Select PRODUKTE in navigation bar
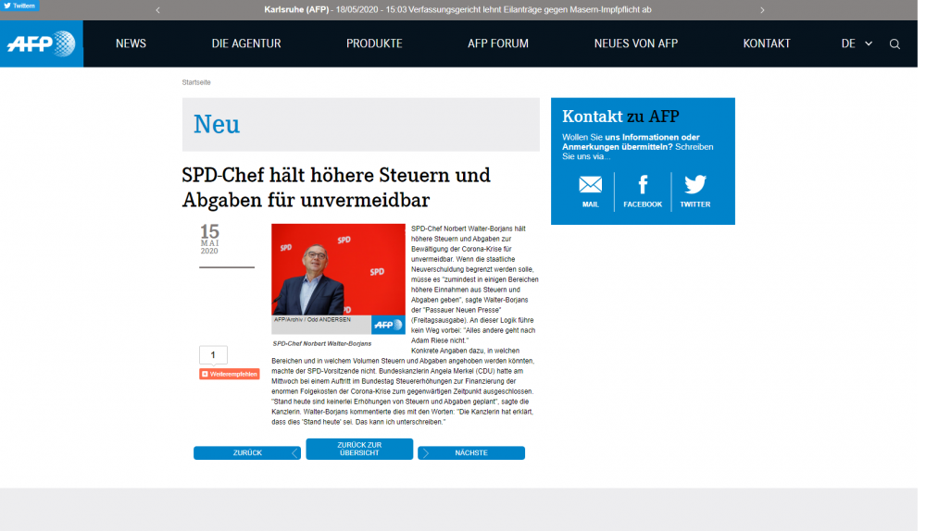The height and width of the screenshot is (531, 926). (x=374, y=43)
